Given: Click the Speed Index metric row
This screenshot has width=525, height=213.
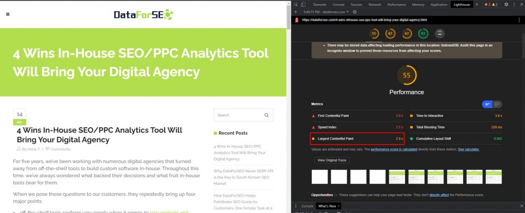Looking at the screenshot, I should point(357,127).
